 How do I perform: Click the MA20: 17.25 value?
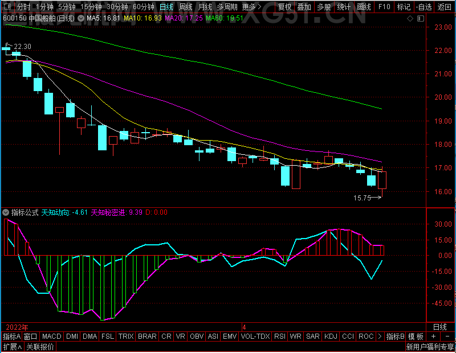pyautogui.click(x=184, y=18)
